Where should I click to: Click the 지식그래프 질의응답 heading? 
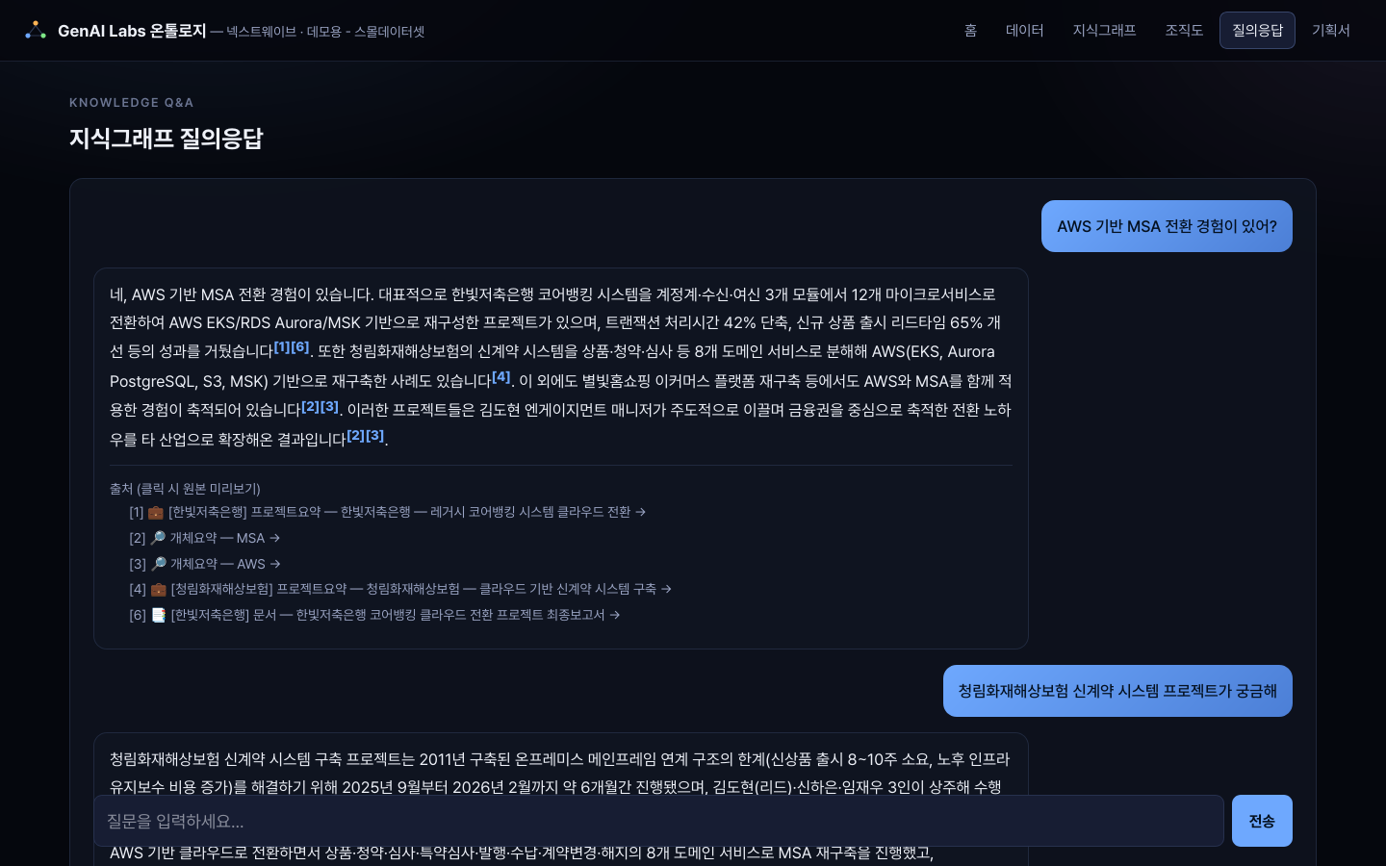[x=167, y=139]
